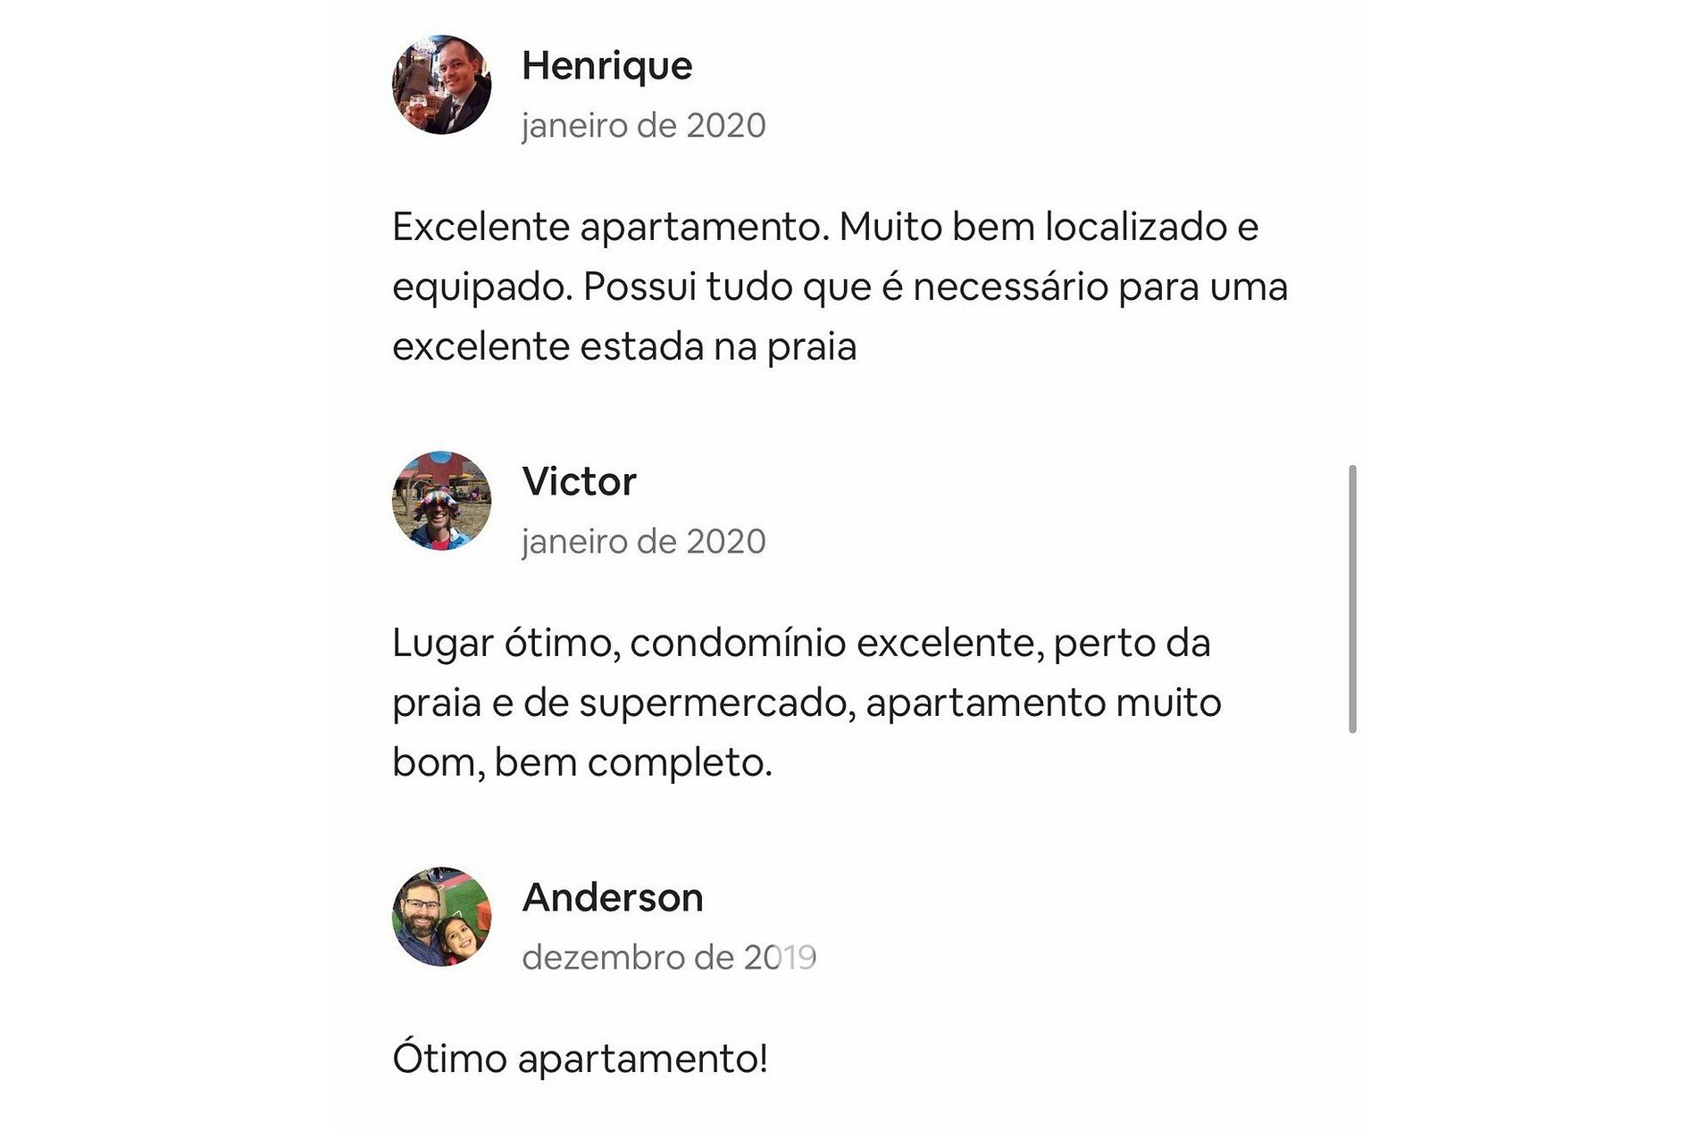Click the reviewer name Henrique
The image size is (1697, 1131).
point(606,66)
